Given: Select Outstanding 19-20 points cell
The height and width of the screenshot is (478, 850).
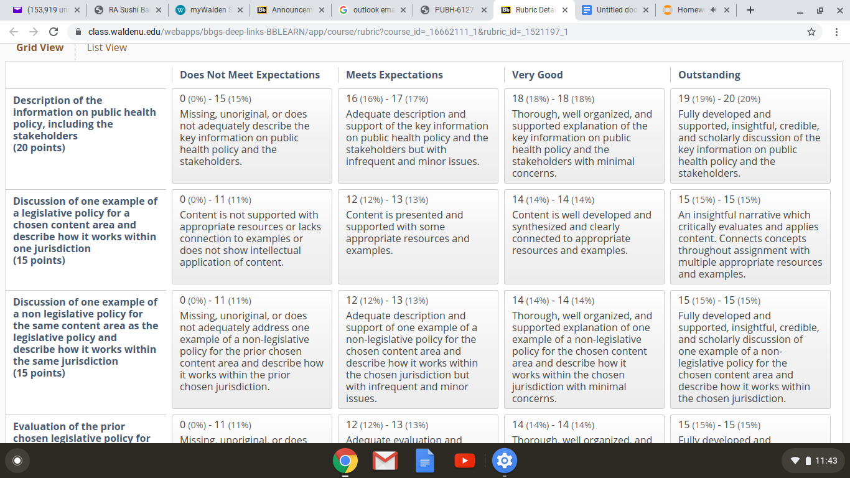Looking at the screenshot, I should point(750,136).
